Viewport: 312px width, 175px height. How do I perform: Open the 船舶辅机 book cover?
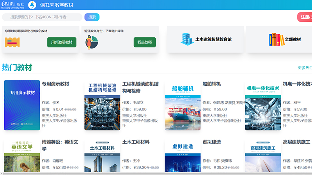183,105
